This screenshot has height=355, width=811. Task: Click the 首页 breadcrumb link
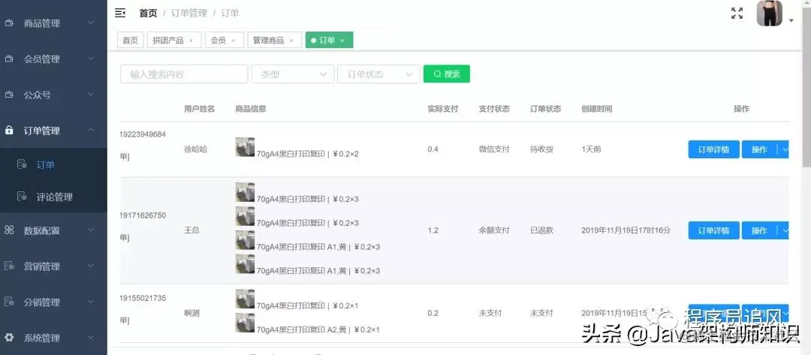148,13
